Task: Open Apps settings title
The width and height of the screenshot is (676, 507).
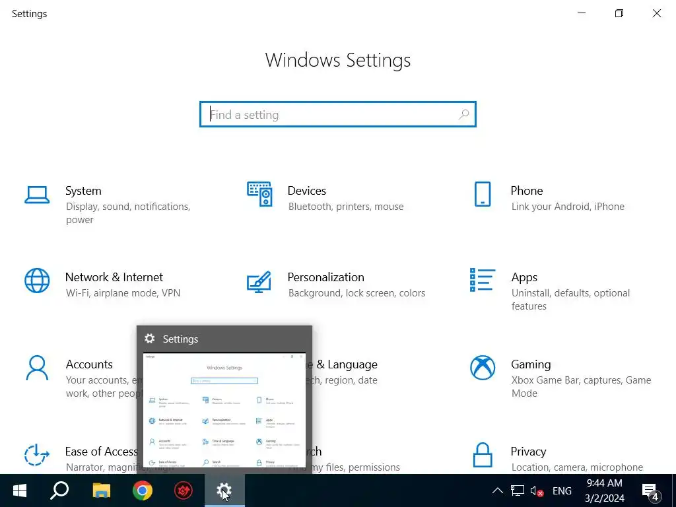Action: [524, 277]
